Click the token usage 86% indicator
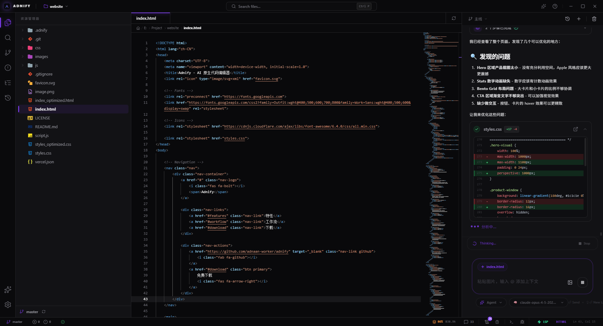This screenshot has width=603, height=326. (444, 322)
